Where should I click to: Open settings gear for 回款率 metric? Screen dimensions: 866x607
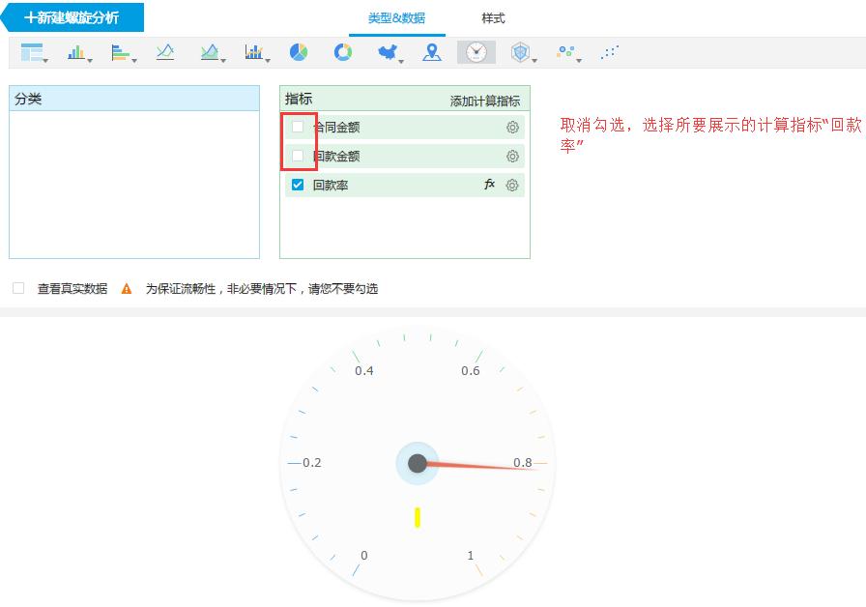(512, 184)
